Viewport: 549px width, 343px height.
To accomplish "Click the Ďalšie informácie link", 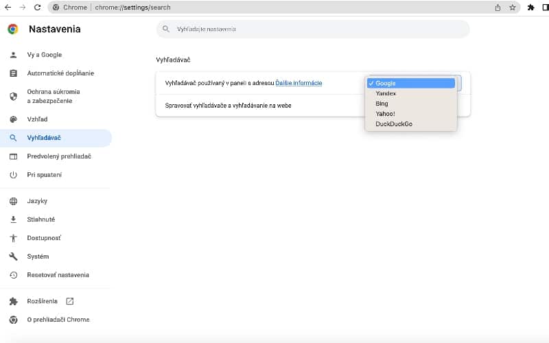I will (x=299, y=83).
